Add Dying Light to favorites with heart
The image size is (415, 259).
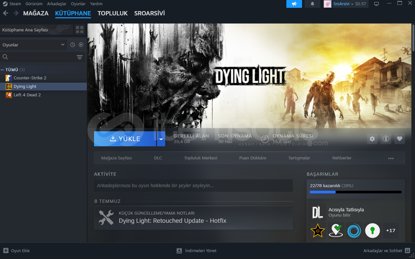point(400,139)
